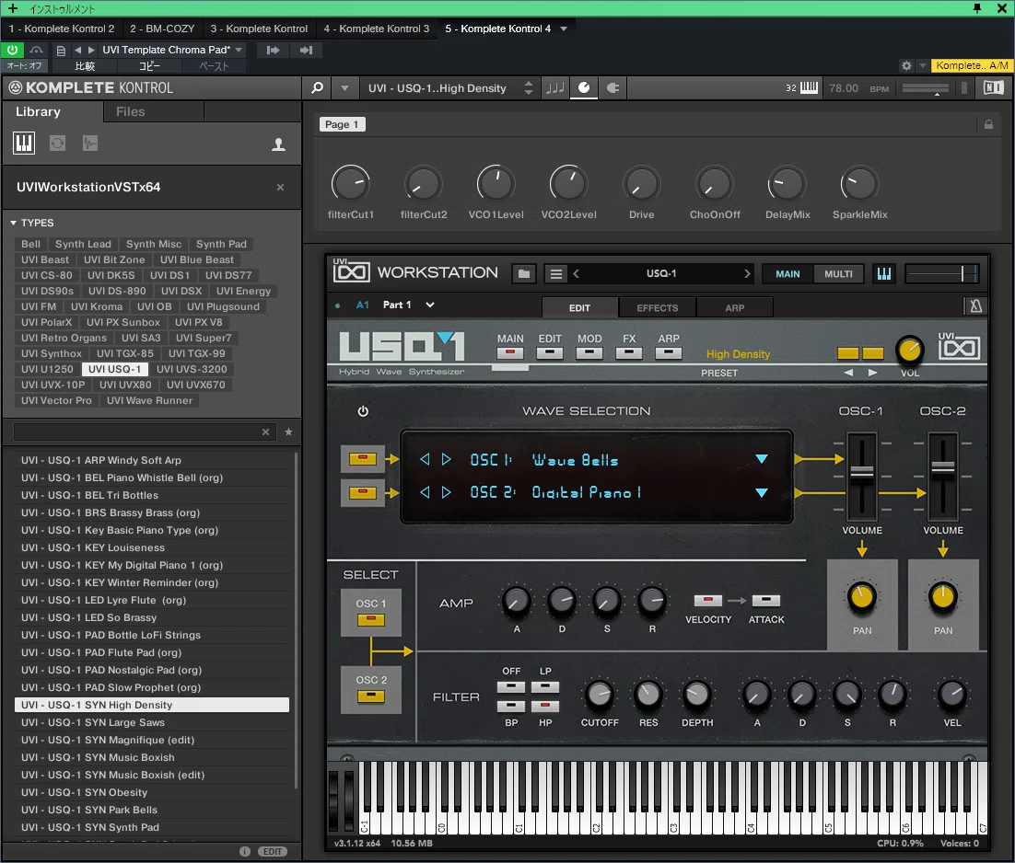Open the Chroma Pad preset dropdown
This screenshot has width=1015, height=863.
[239, 50]
